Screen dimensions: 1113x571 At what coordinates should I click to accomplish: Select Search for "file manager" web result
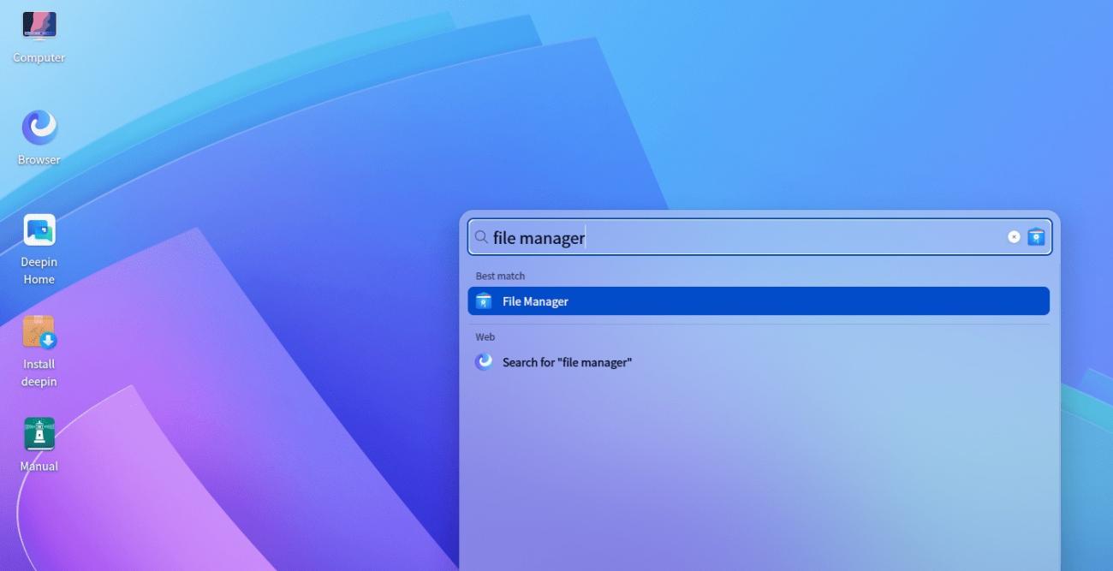point(759,362)
